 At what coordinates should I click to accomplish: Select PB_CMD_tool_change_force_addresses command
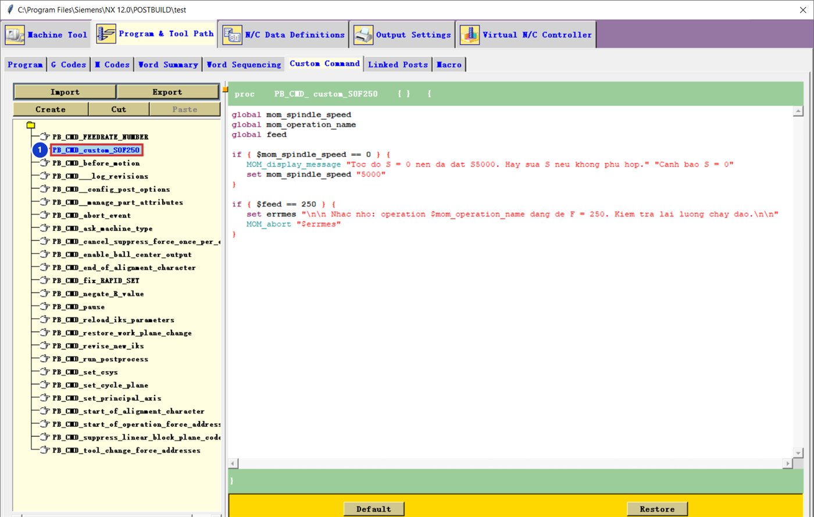click(126, 451)
